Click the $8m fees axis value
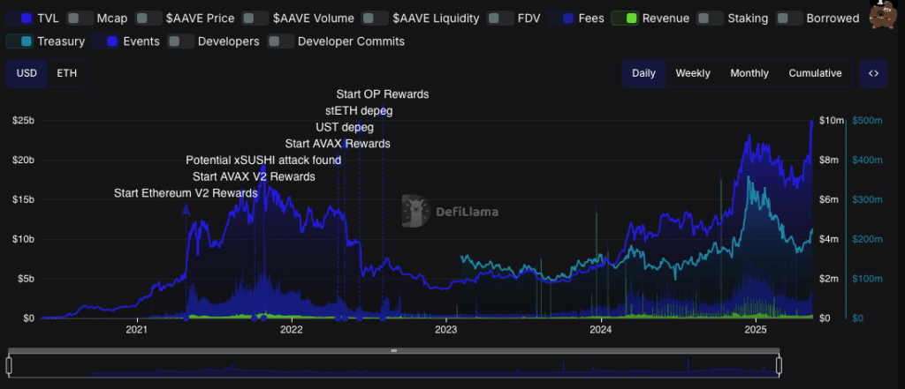The image size is (905, 389). (x=829, y=161)
